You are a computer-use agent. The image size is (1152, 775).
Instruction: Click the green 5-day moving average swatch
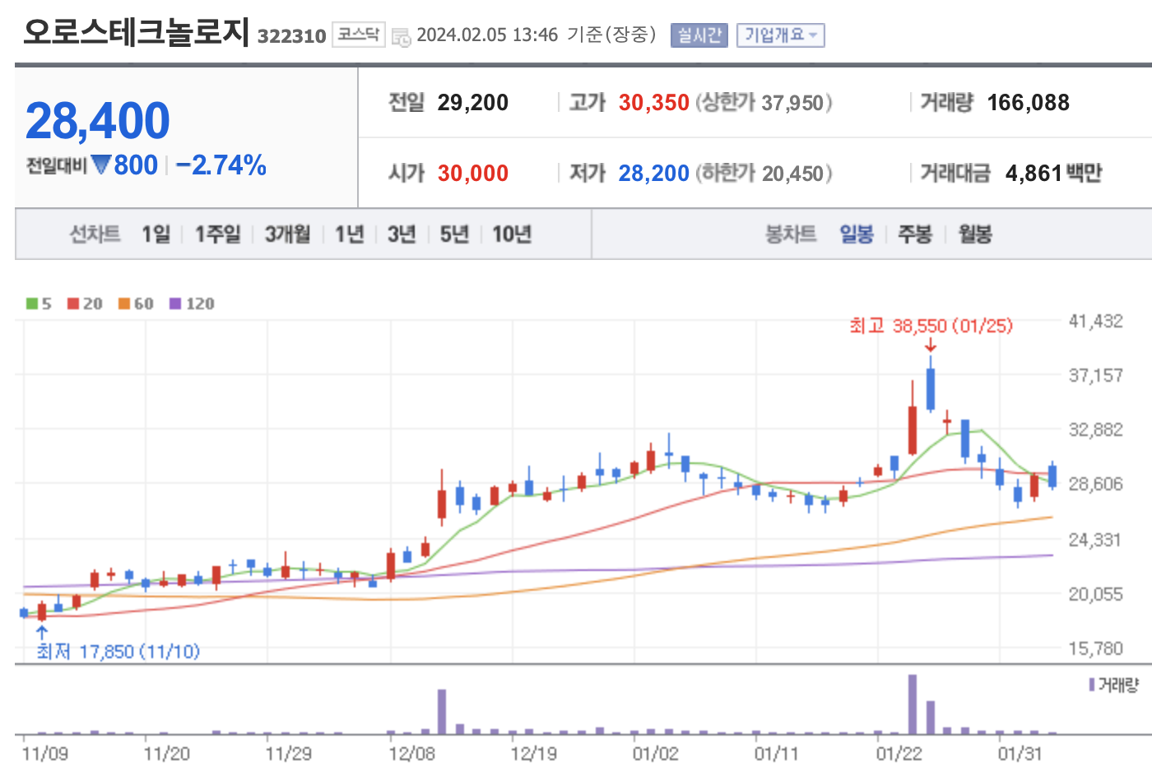click(32, 304)
